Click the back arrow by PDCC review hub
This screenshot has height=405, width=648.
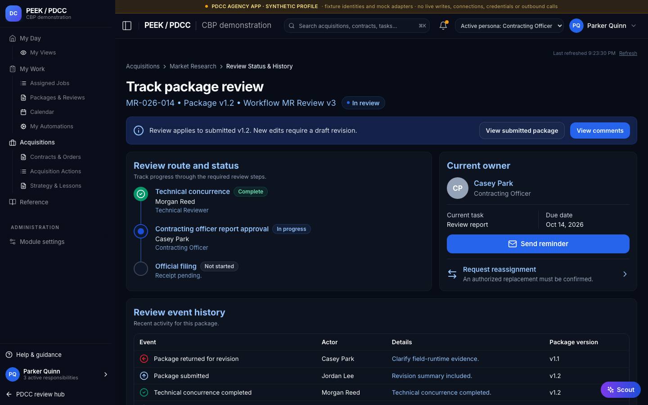click(x=9, y=394)
